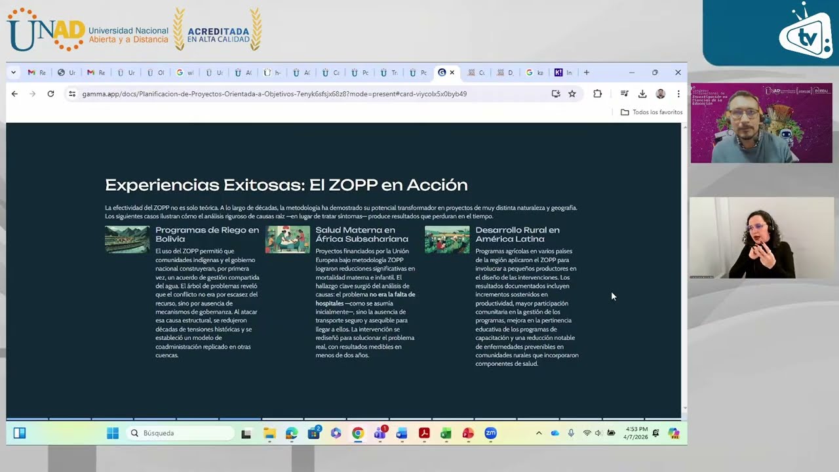Open Microsoft Excel from taskbar
The width and height of the screenshot is (839, 472).
[x=446, y=433]
